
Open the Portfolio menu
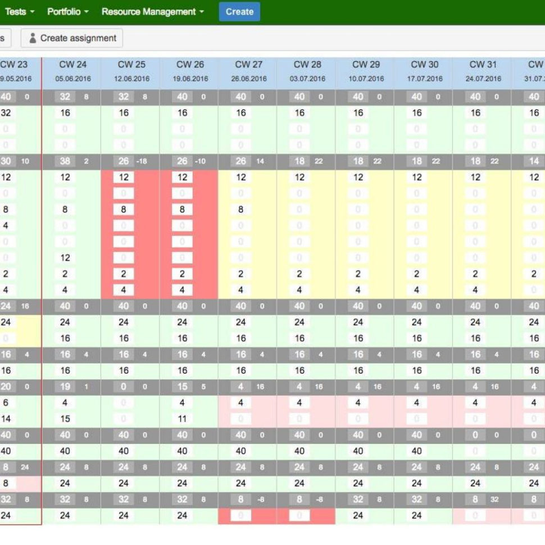67,11
